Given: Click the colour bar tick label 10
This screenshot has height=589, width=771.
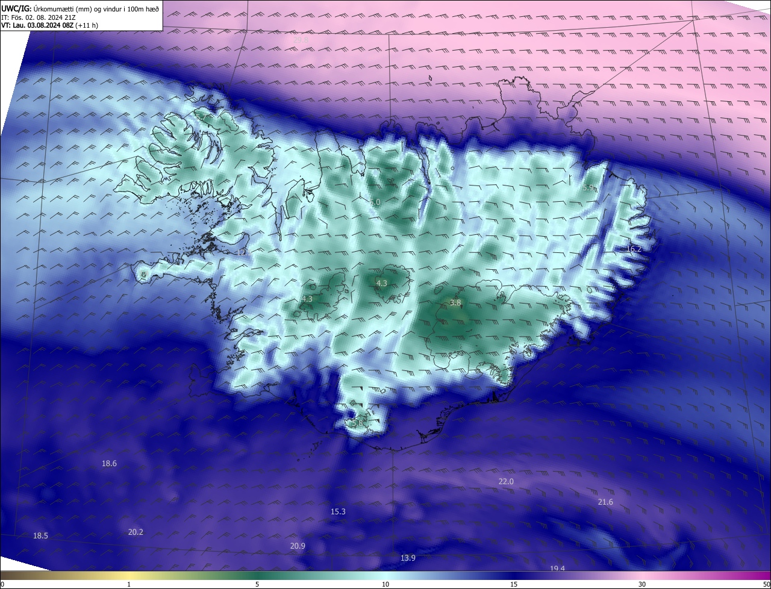Looking at the screenshot, I should pos(385,584).
